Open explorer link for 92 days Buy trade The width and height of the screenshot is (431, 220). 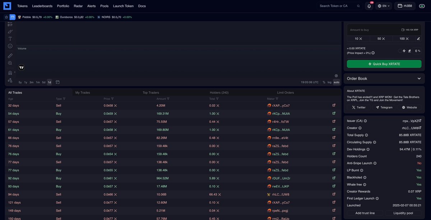[334, 178]
